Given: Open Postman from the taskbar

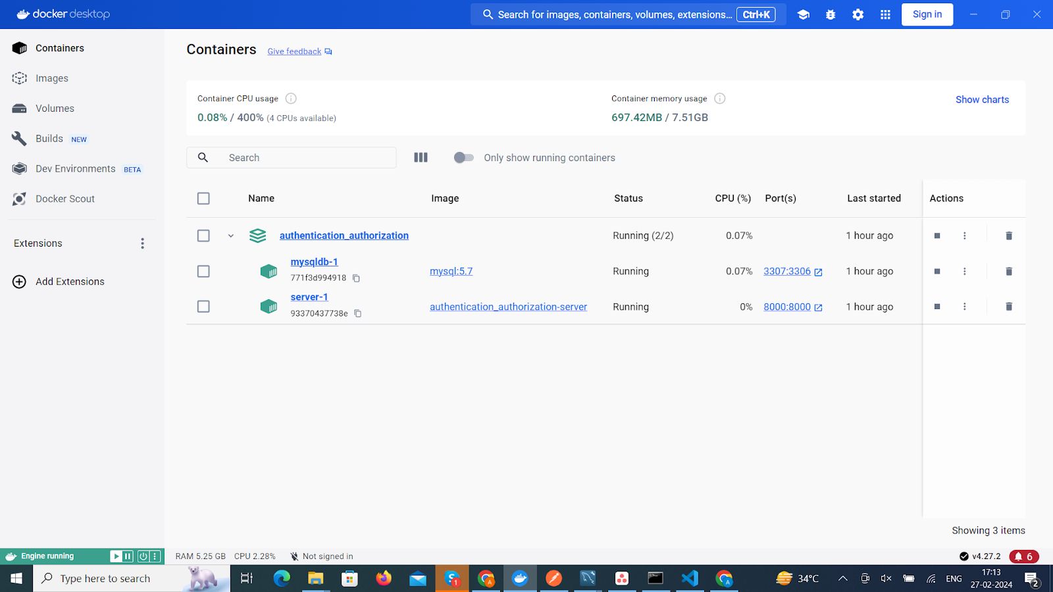Looking at the screenshot, I should (554, 578).
